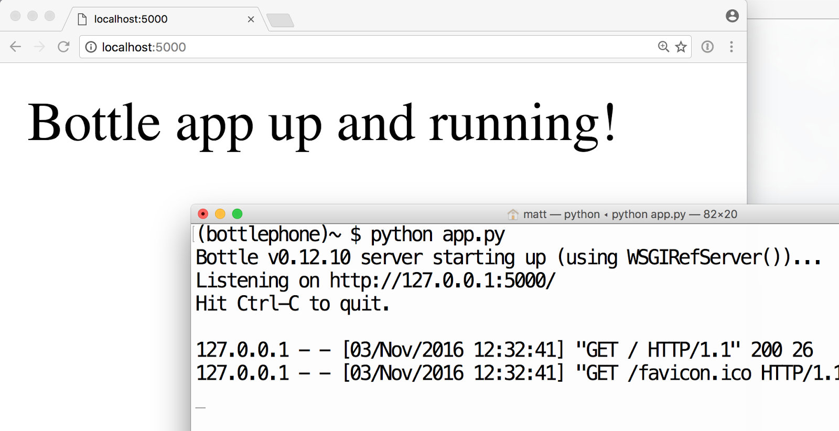The height and width of the screenshot is (431, 839).
Task: Click the 'Hit Ctrl-C to quit.' line
Action: pos(293,304)
